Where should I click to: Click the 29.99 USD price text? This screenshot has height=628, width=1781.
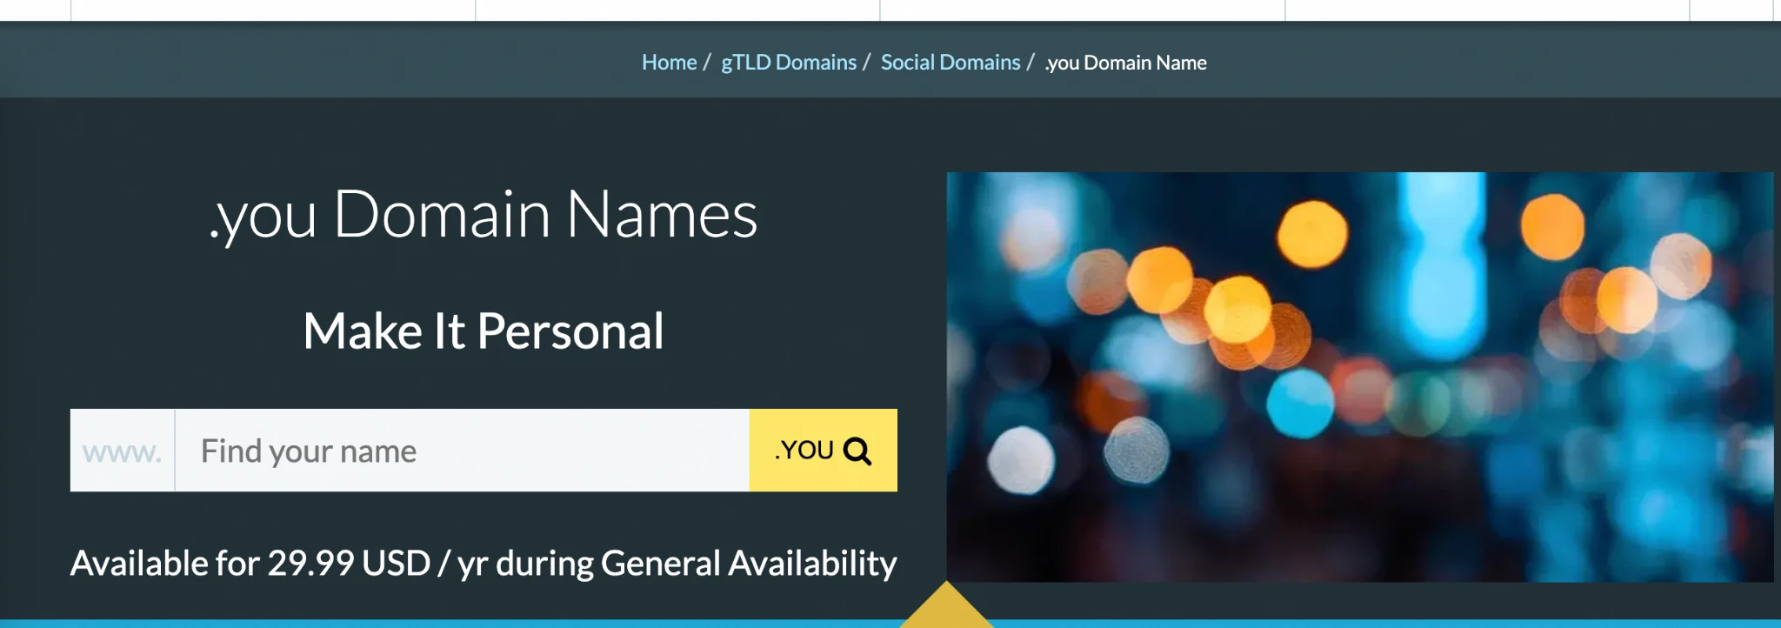(348, 564)
